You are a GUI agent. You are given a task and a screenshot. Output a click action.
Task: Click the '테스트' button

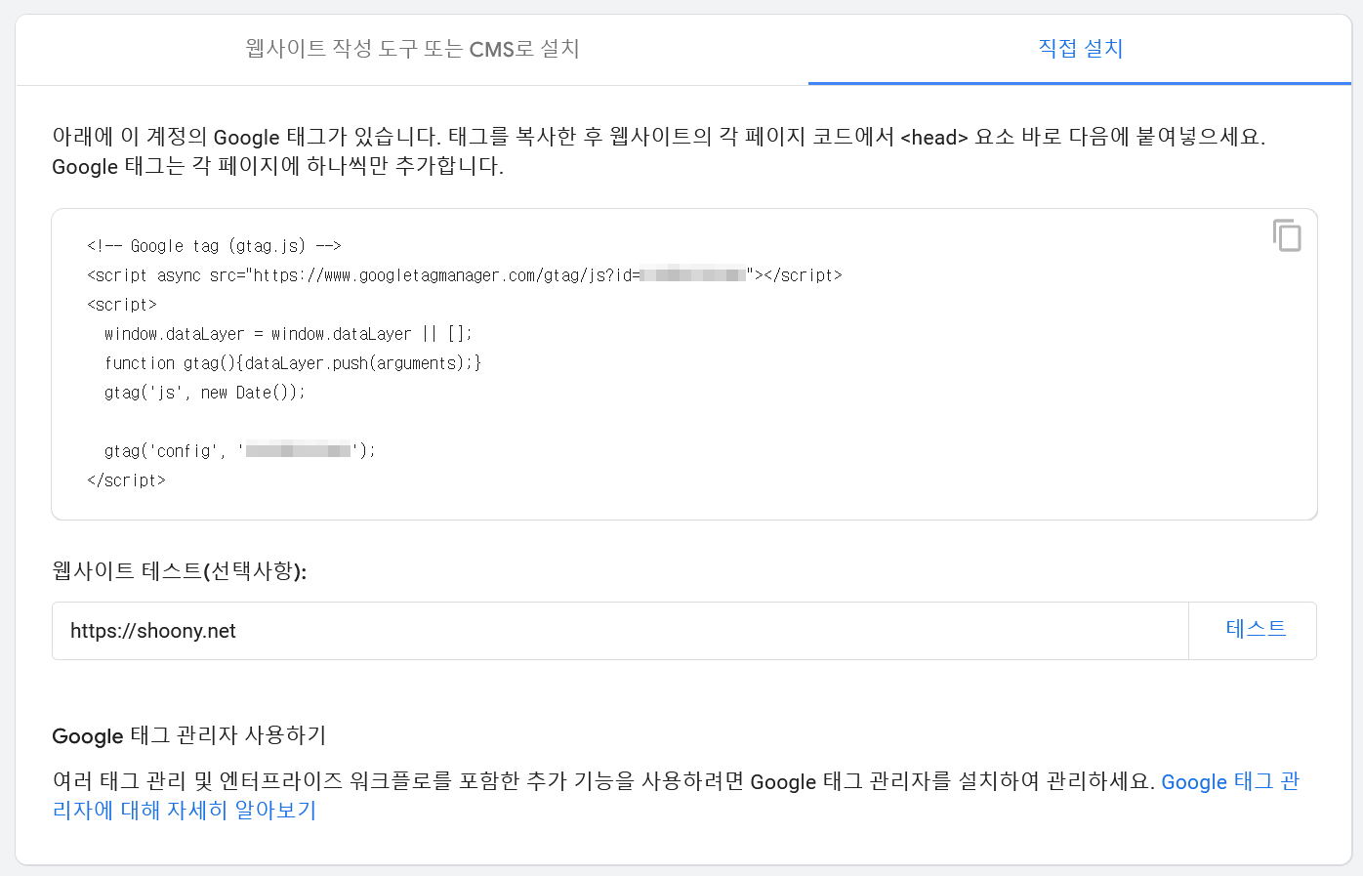(x=1255, y=630)
